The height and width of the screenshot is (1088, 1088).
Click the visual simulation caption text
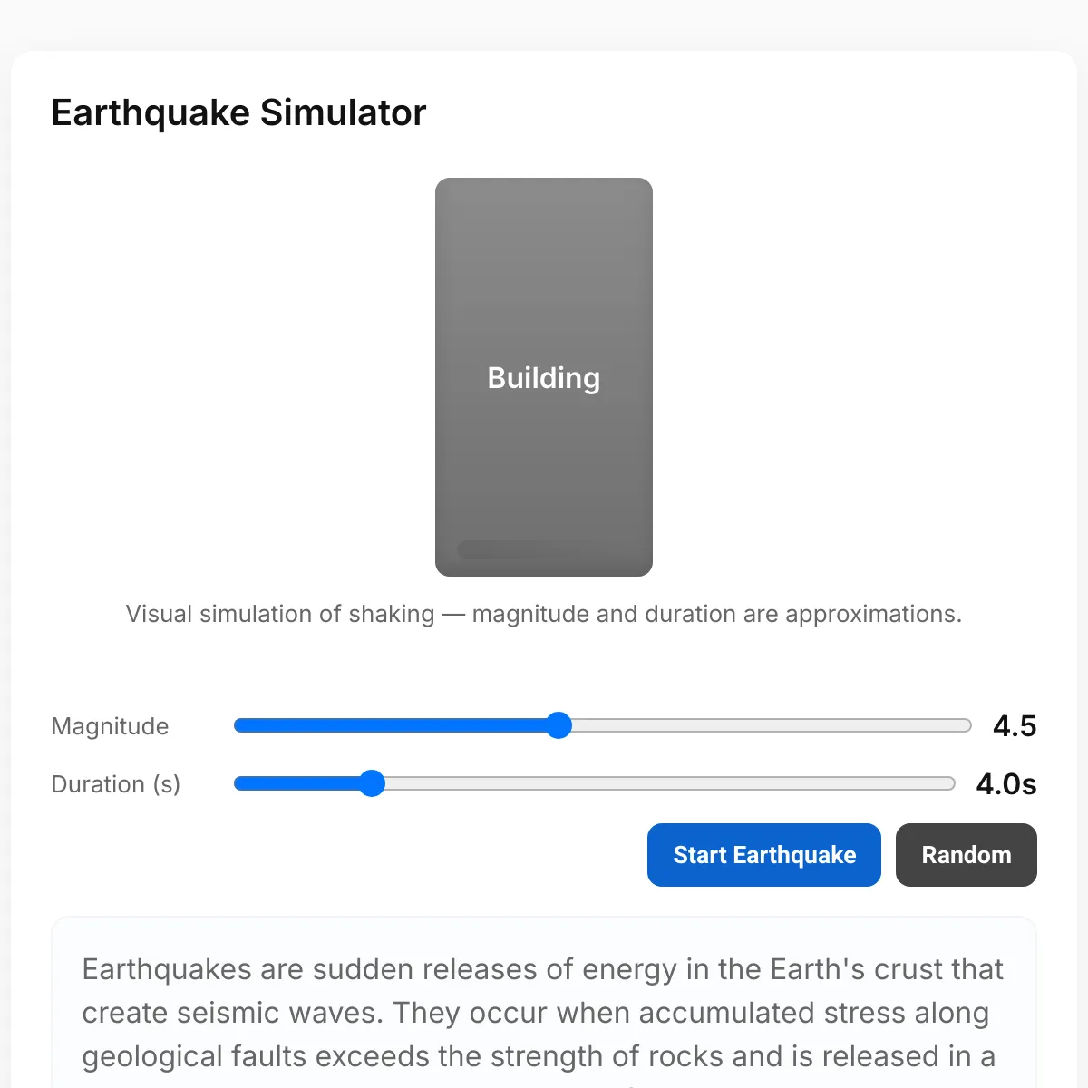pyautogui.click(x=544, y=614)
